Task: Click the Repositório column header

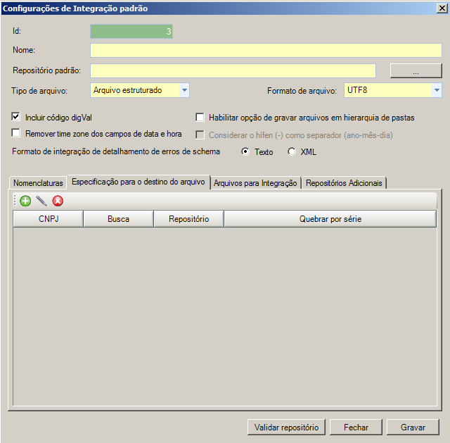Action: [x=189, y=219]
